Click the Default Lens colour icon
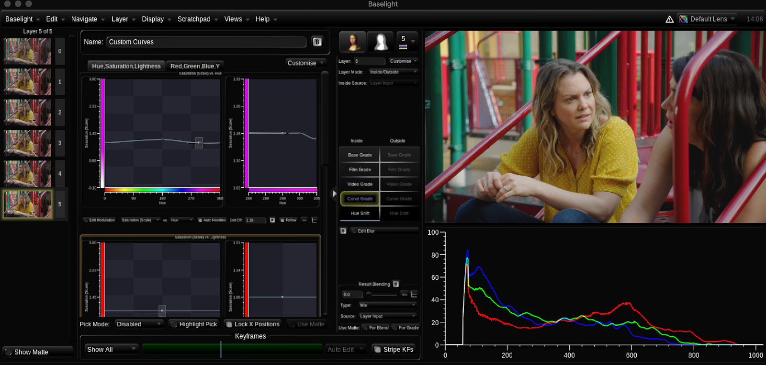The height and width of the screenshot is (365, 766). tap(684, 19)
